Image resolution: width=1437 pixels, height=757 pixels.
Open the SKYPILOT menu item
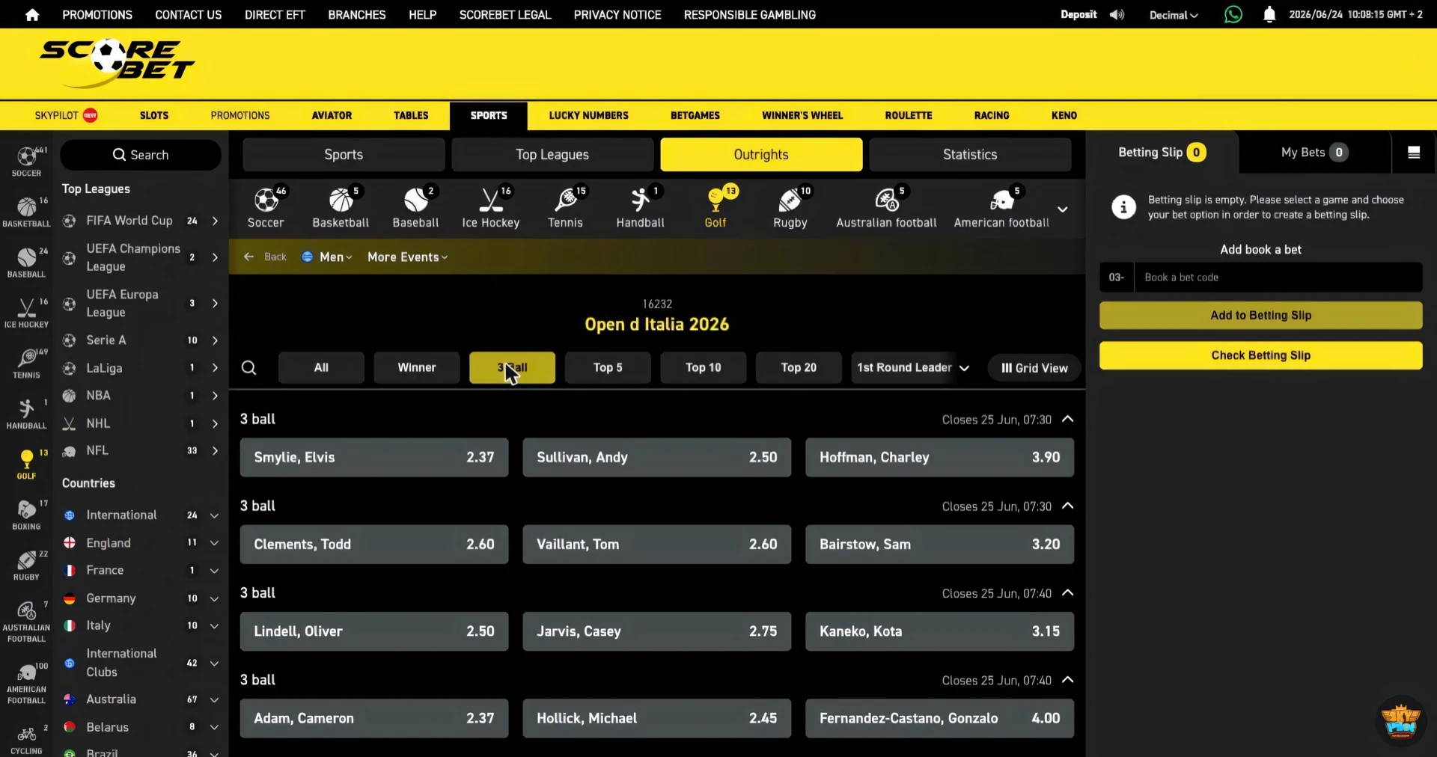[x=66, y=115]
